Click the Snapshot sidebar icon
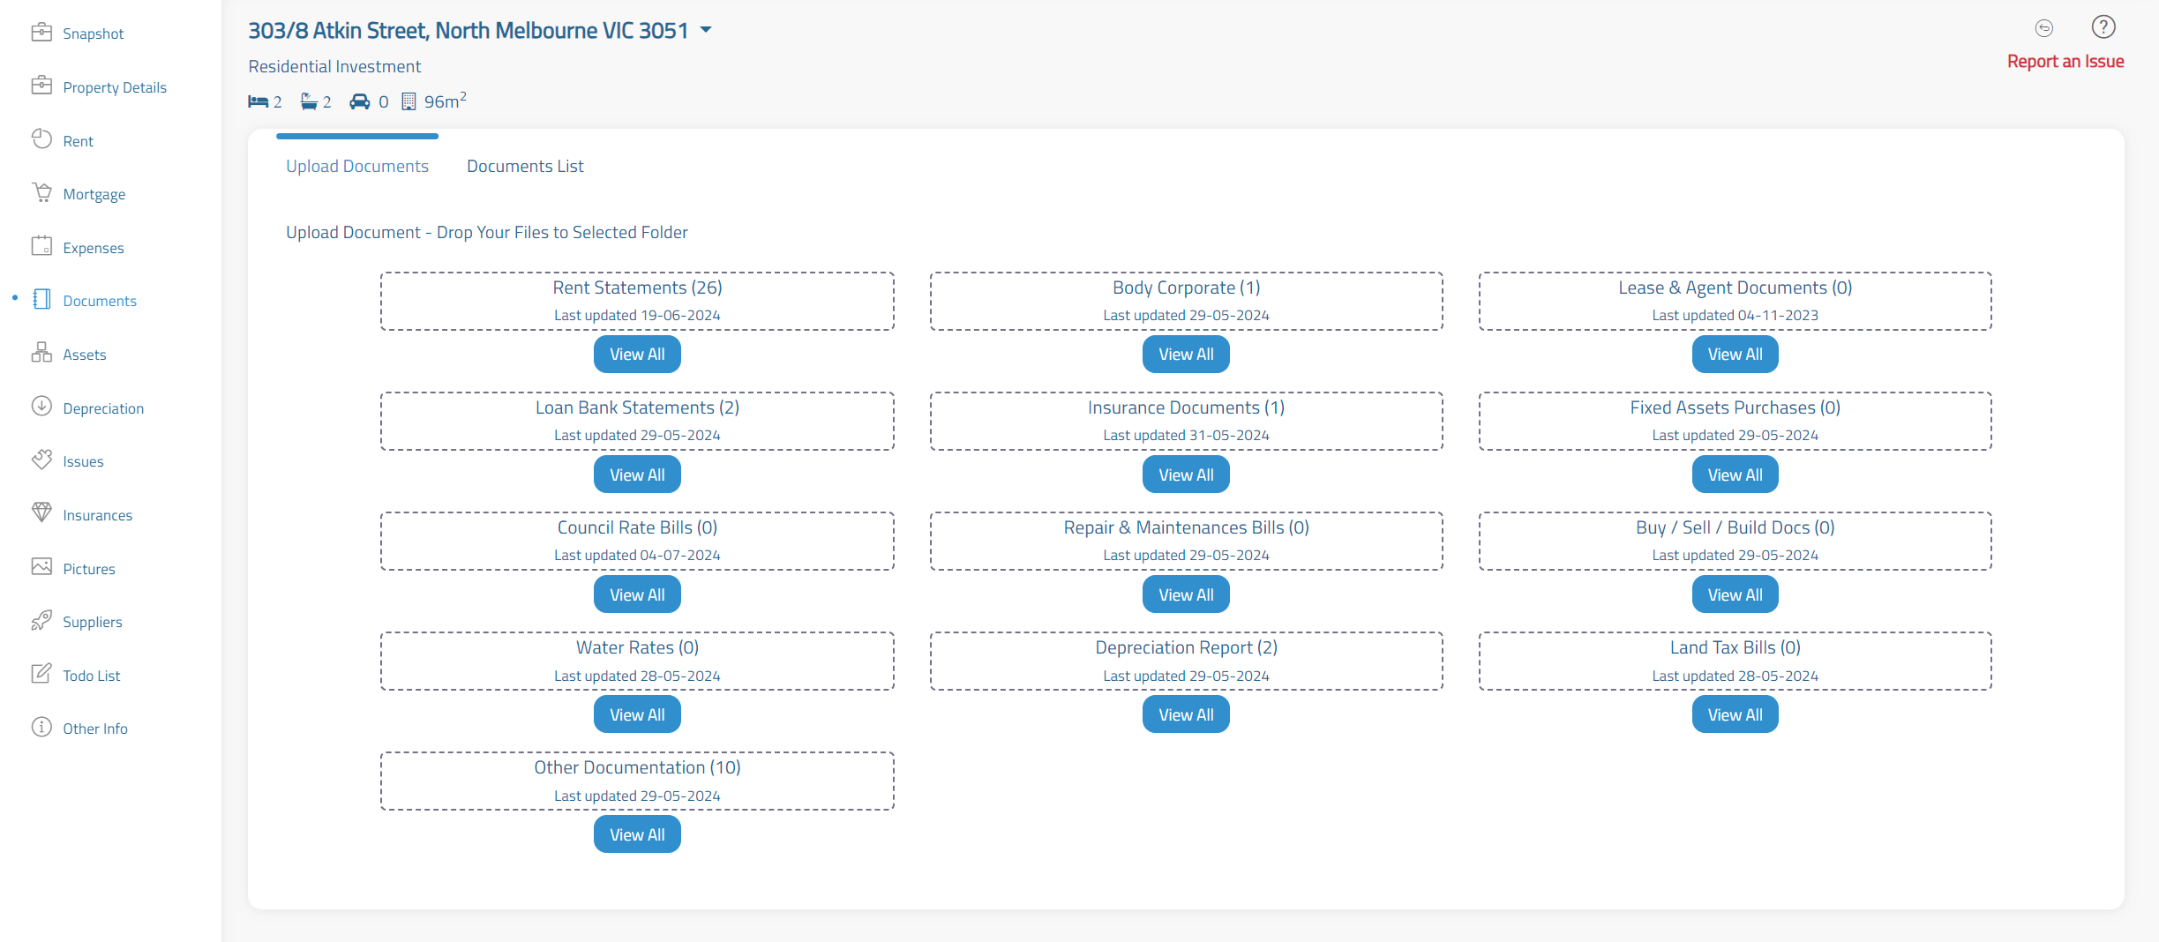2159x942 pixels. coord(41,34)
